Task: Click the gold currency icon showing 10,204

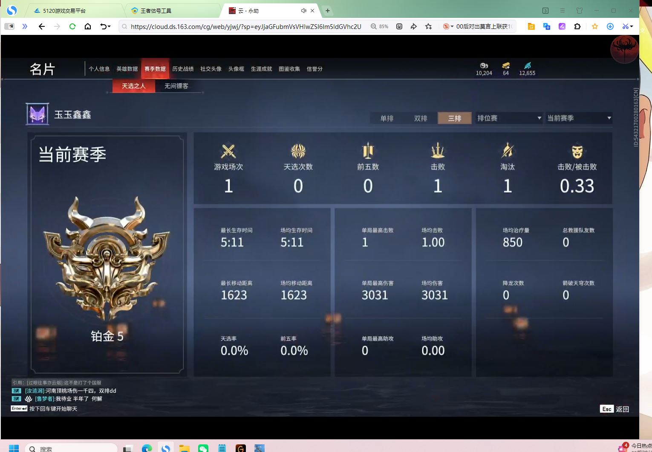Action: click(x=484, y=66)
